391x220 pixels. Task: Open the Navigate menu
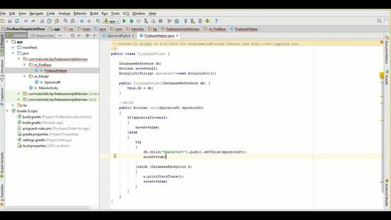point(36,13)
